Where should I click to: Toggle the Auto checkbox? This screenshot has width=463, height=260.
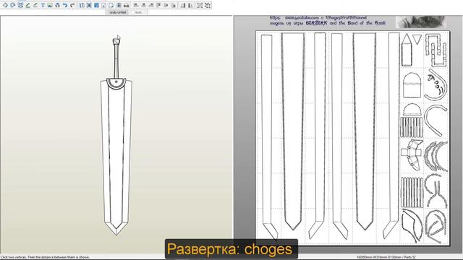click(x=132, y=12)
